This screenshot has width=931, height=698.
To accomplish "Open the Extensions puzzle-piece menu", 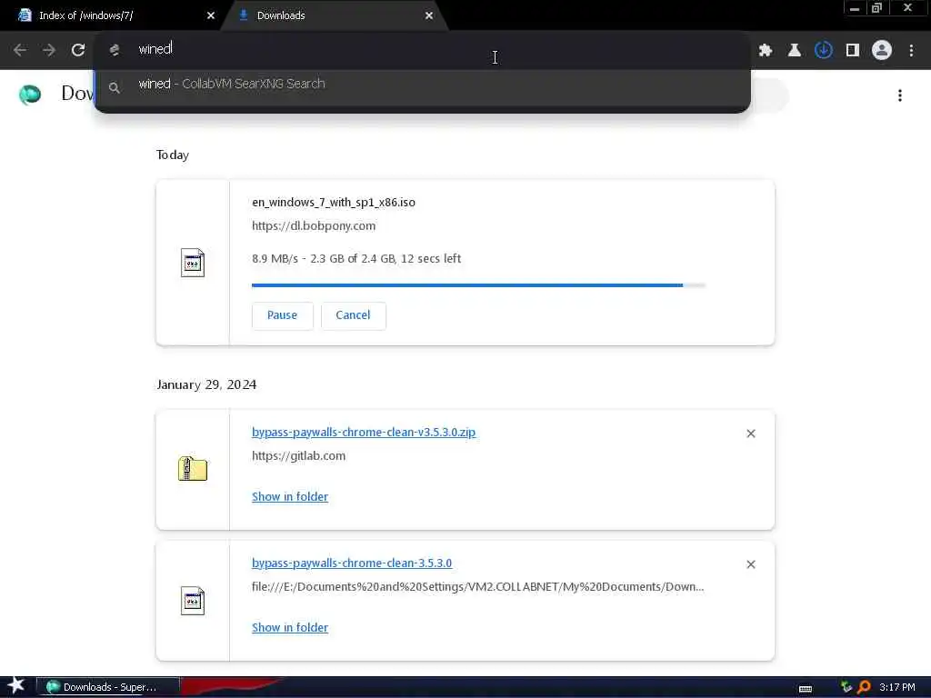I will [766, 51].
